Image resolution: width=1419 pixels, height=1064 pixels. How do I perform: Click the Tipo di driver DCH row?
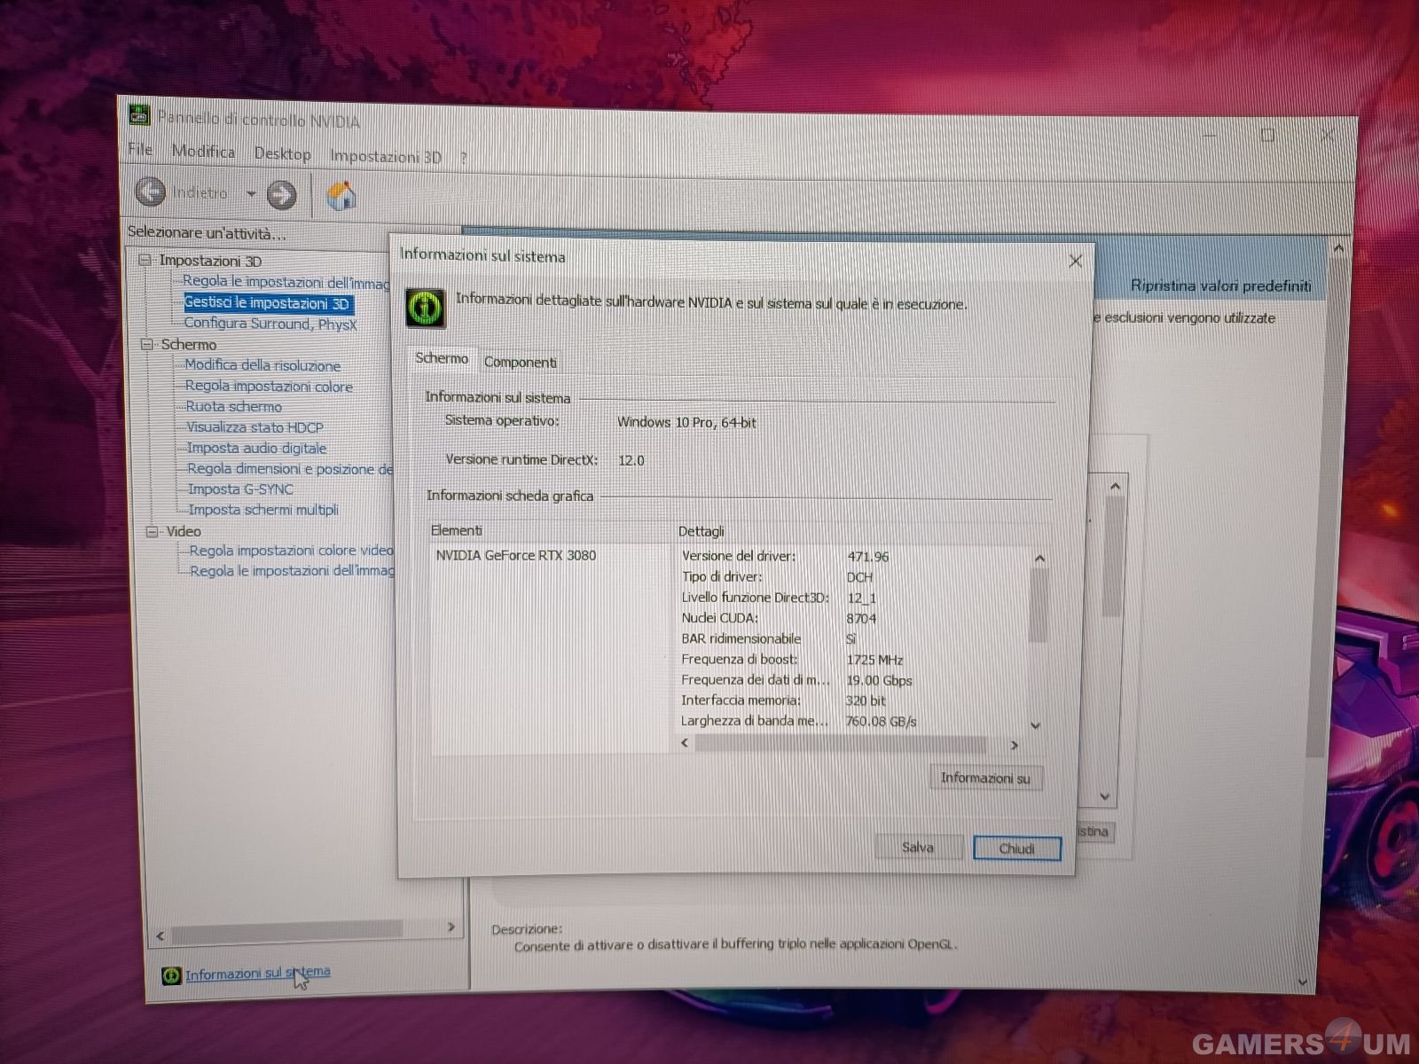(777, 576)
